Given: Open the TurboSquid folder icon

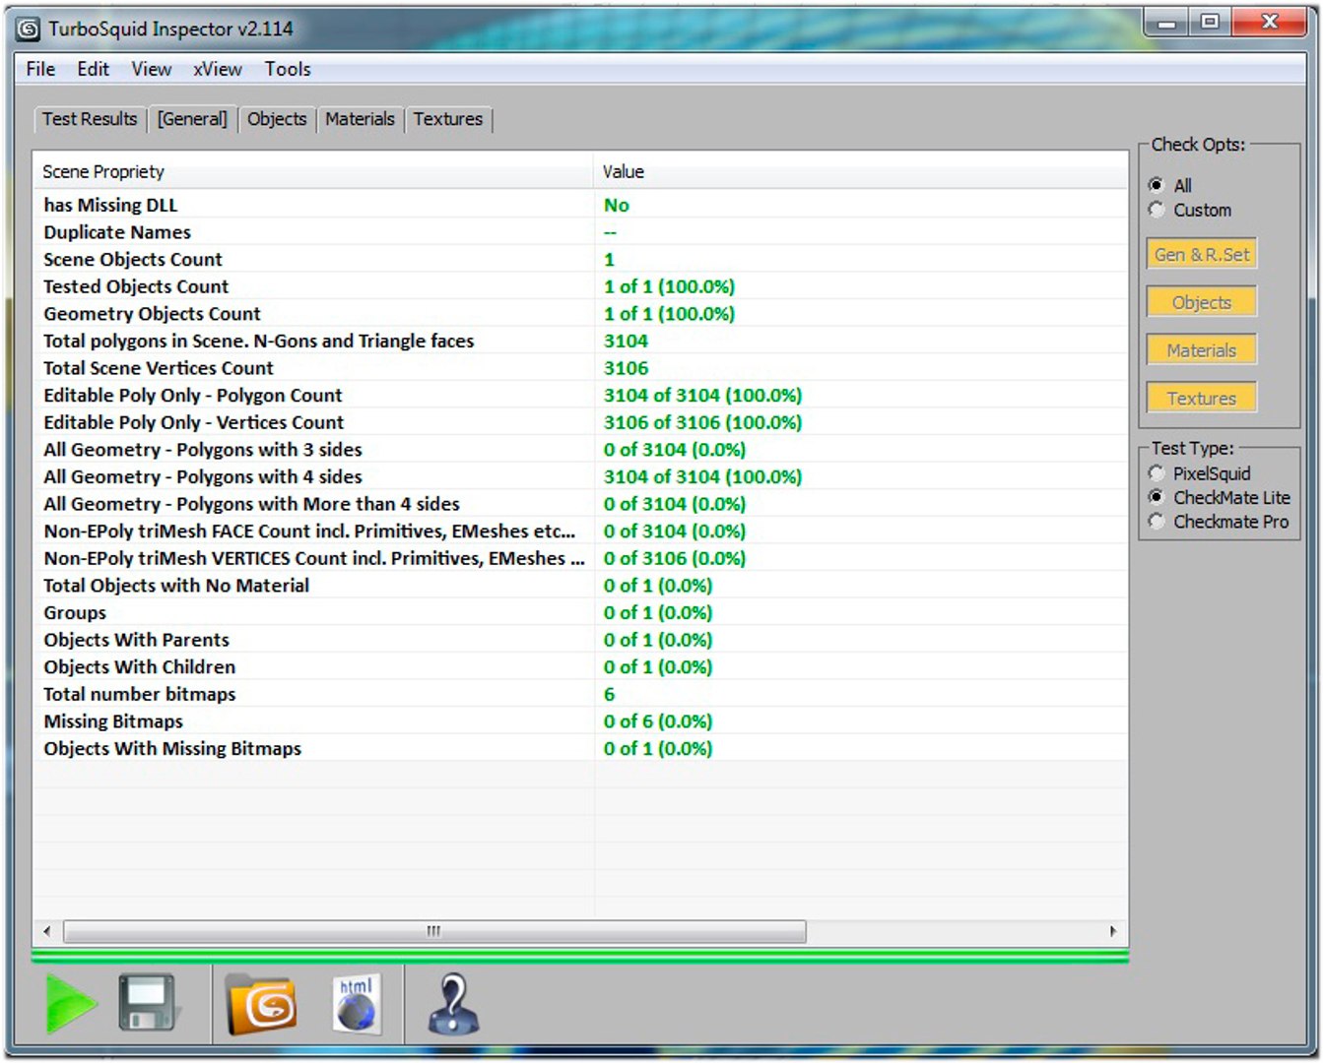Looking at the screenshot, I should pos(261,1004).
